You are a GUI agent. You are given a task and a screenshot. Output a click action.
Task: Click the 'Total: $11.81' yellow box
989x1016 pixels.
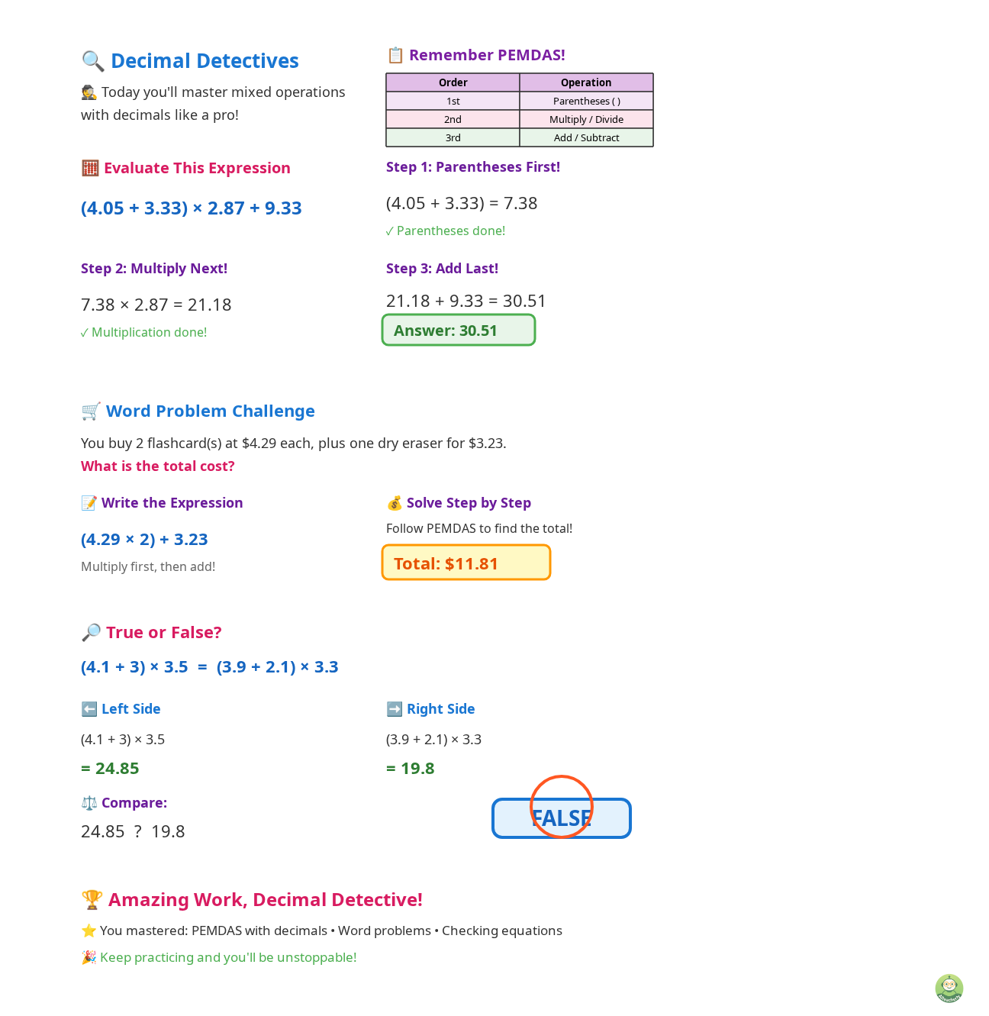[466, 563]
